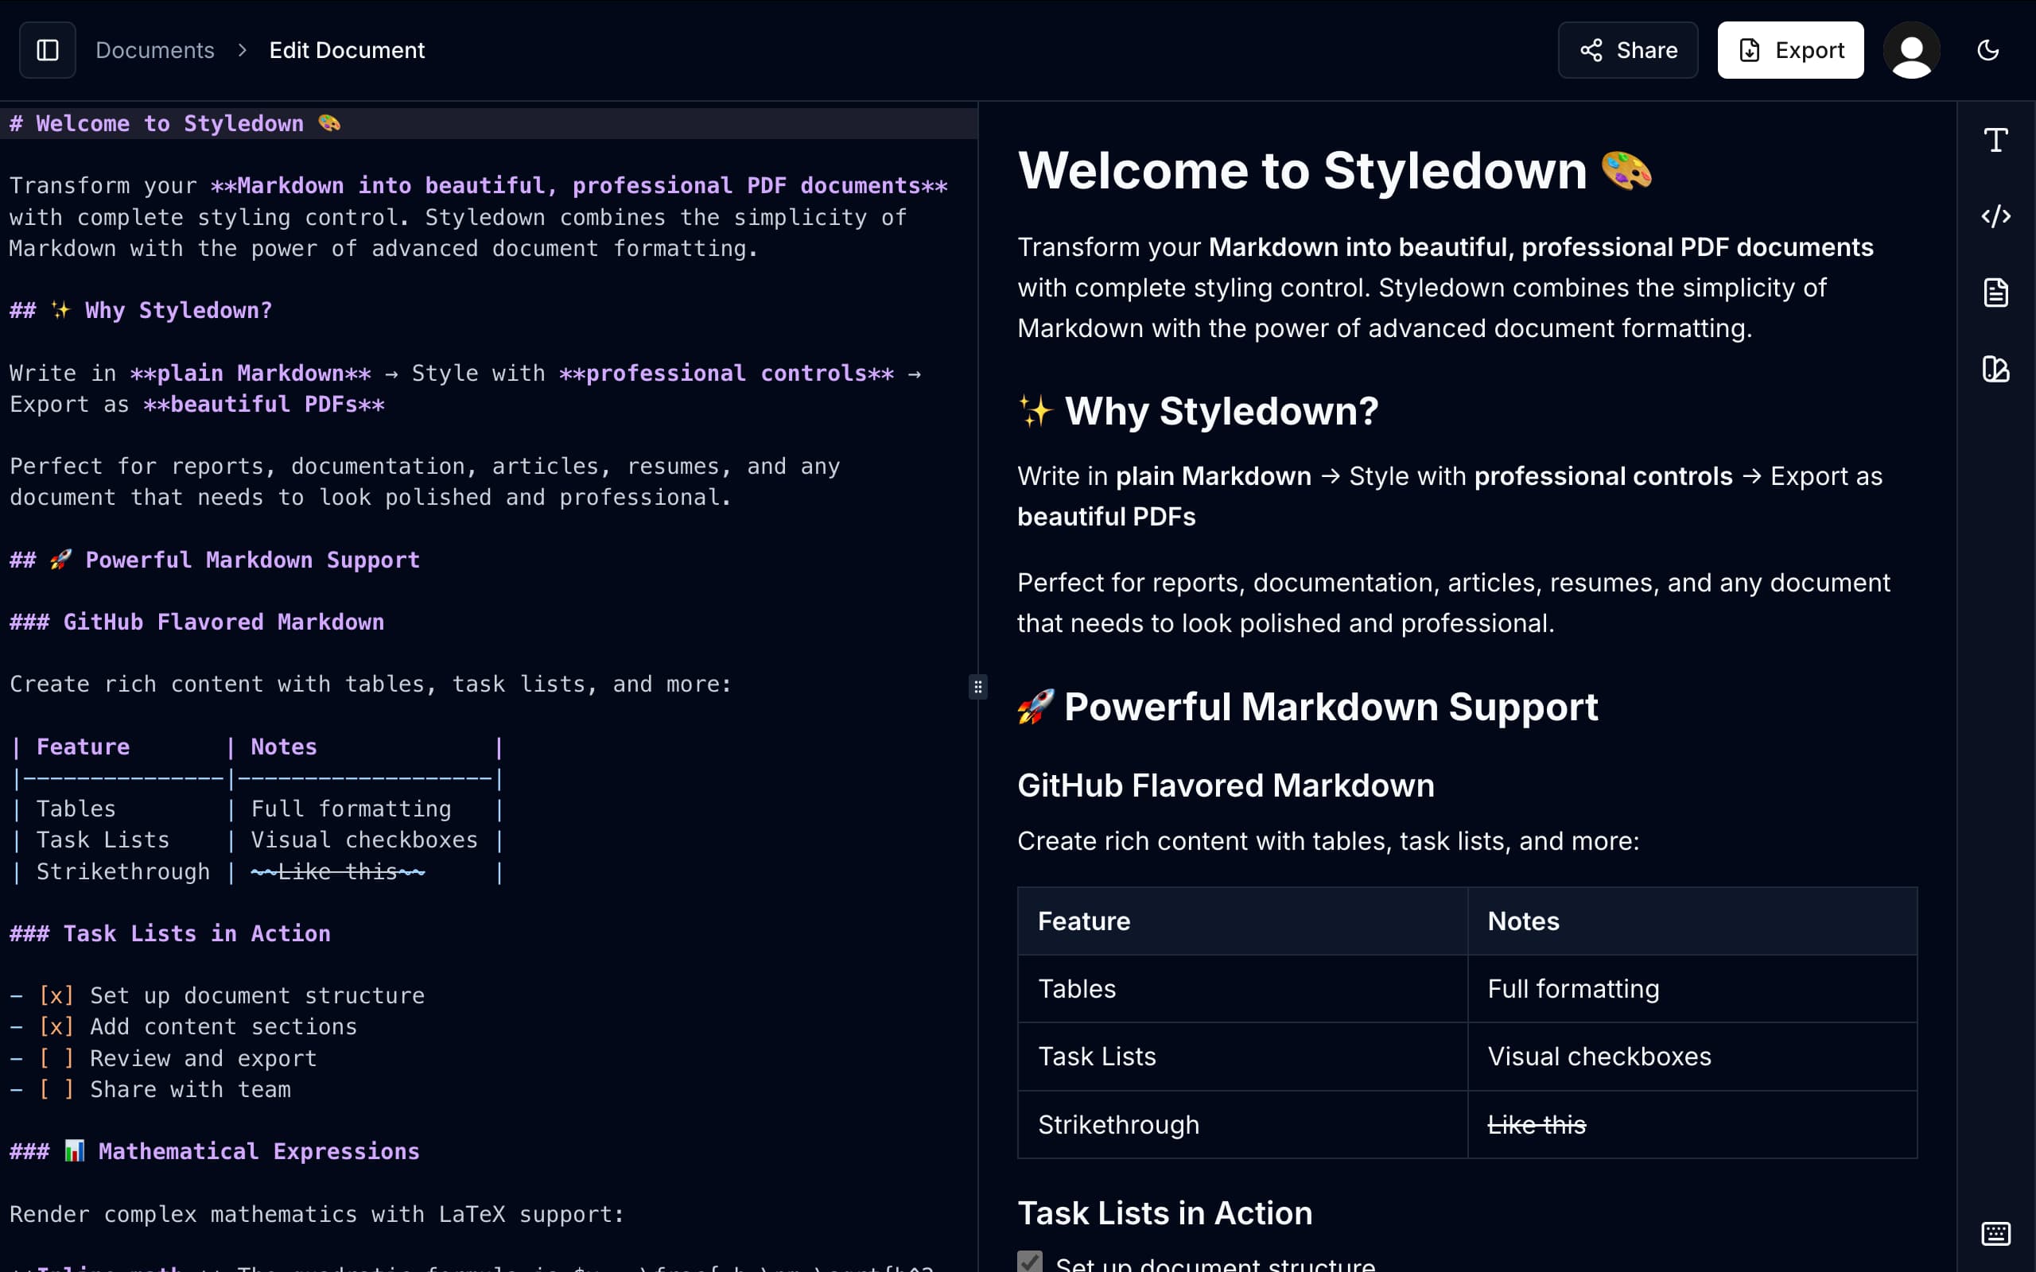This screenshot has width=2036, height=1272.
Task: Open the document page settings panel
Action: pyautogui.click(x=1997, y=292)
